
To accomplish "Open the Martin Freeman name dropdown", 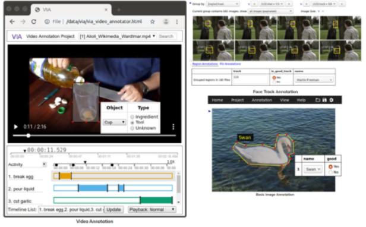I will point(314,80).
